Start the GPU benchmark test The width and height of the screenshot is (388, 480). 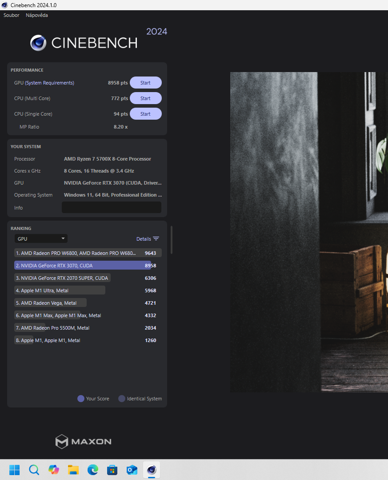click(145, 83)
